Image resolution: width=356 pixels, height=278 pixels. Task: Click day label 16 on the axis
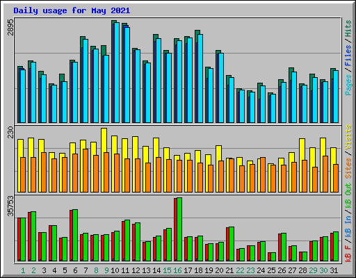(x=177, y=270)
